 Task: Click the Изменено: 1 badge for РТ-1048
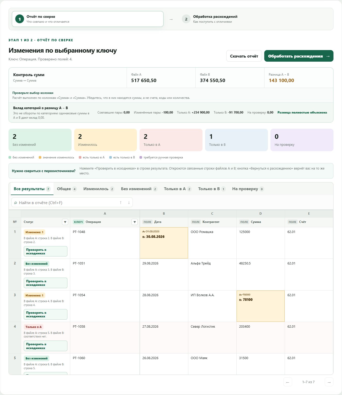(34, 232)
